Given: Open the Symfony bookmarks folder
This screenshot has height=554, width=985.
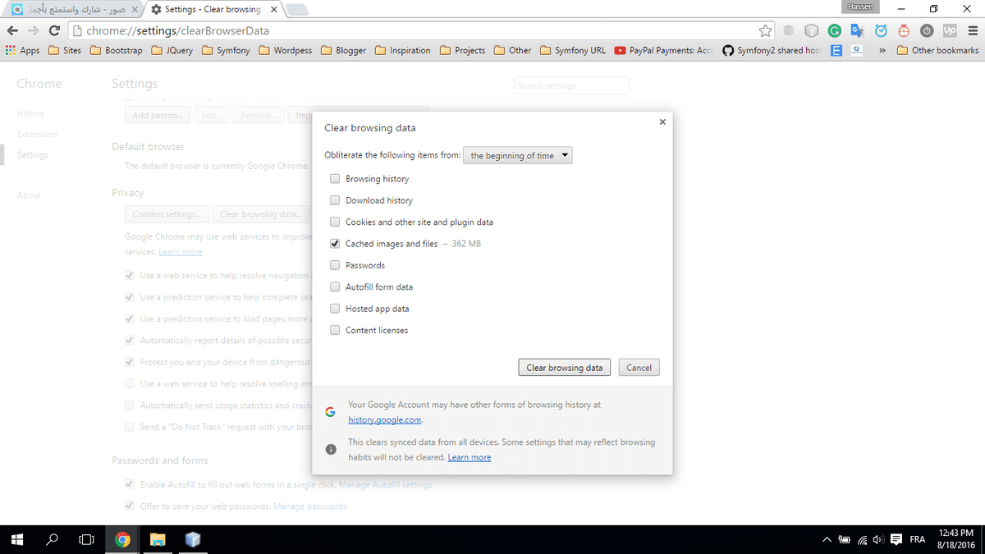Looking at the screenshot, I should 225,51.
